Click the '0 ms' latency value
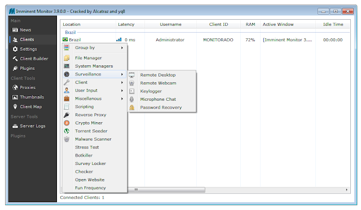361x210 pixels. 130,40
